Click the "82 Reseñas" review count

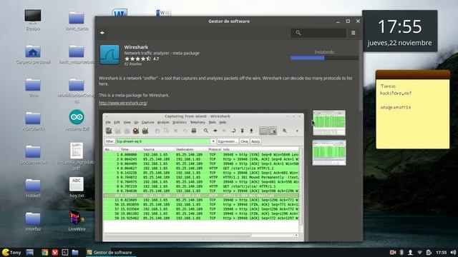point(133,64)
